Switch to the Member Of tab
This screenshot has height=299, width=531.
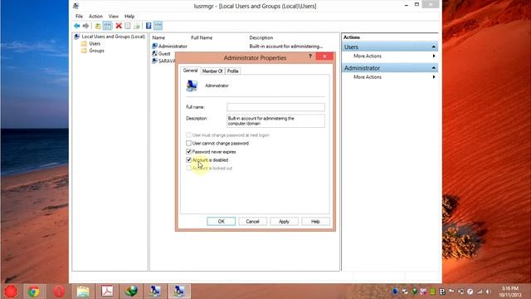212,71
